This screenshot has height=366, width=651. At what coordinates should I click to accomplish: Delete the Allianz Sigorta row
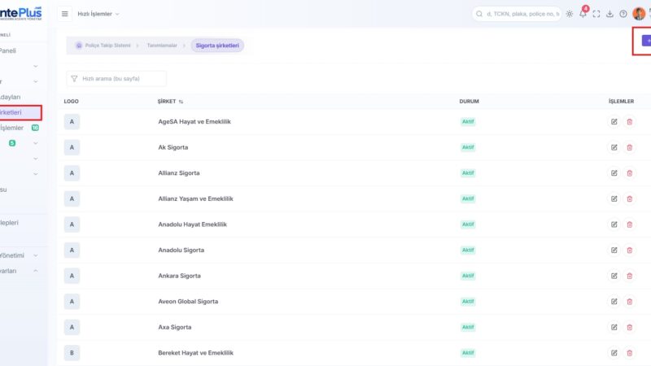tap(629, 173)
